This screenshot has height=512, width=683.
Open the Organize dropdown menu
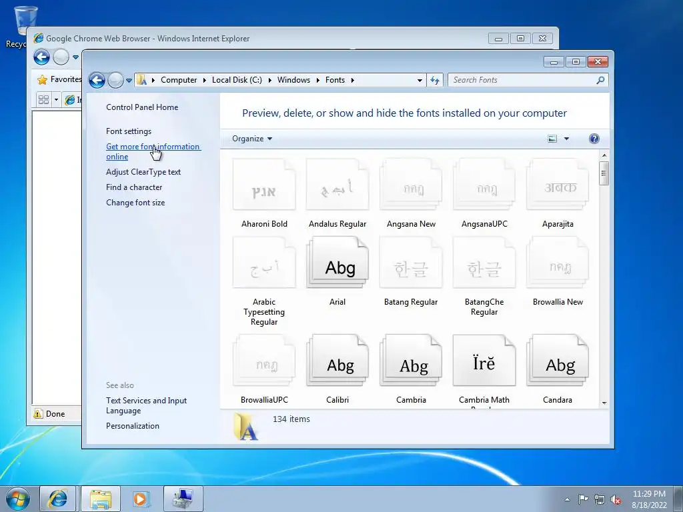click(251, 139)
